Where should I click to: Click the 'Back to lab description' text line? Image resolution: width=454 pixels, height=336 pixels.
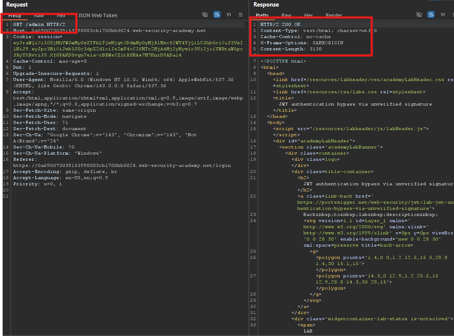click(370, 215)
